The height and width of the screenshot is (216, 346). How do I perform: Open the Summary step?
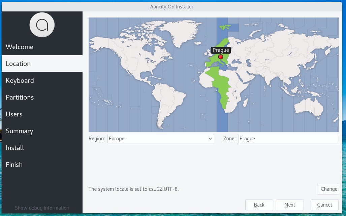(x=42, y=131)
